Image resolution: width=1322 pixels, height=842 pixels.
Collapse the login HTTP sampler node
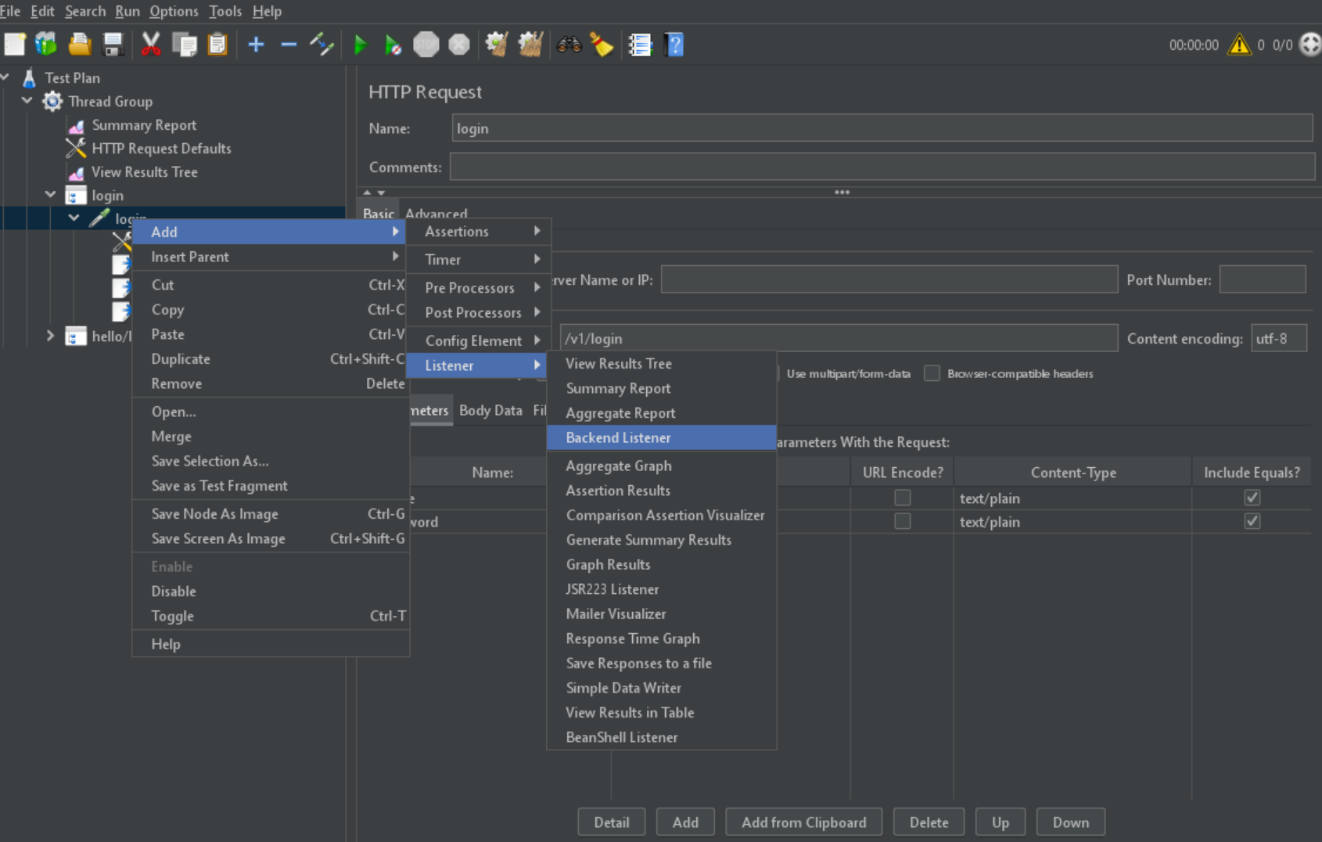point(74,218)
